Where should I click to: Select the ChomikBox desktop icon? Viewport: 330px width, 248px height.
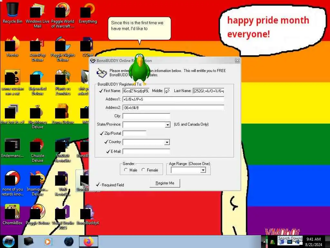13,214
